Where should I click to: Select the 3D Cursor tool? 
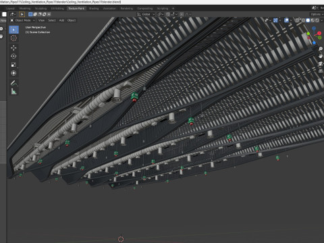click(x=13, y=38)
